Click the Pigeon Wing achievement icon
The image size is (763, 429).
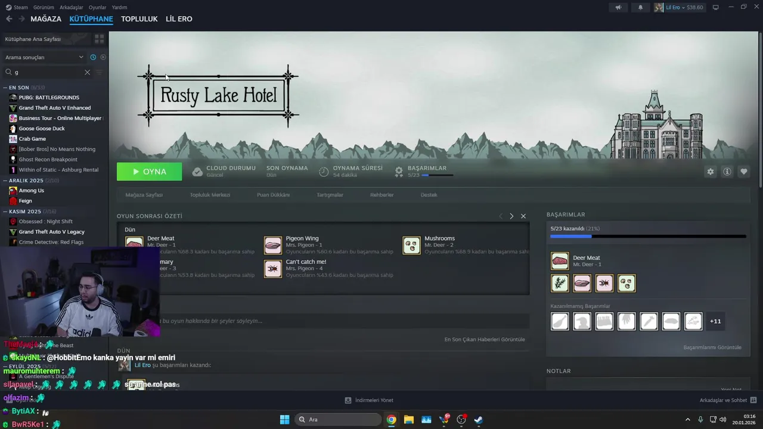272,245
